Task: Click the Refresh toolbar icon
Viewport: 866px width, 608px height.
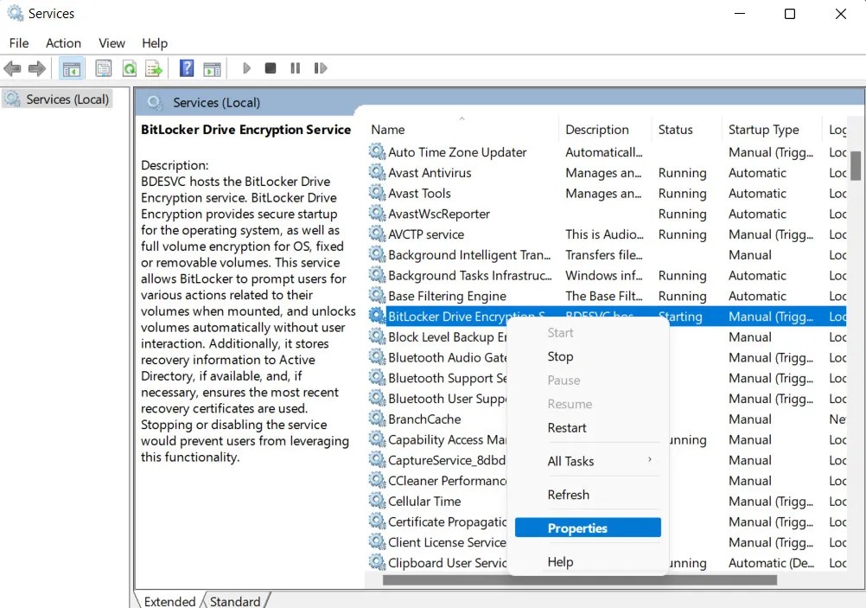Action: point(130,68)
